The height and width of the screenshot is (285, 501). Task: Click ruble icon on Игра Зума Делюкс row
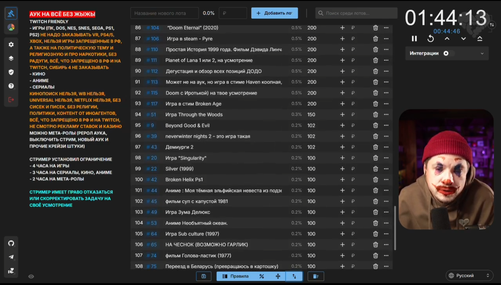[x=353, y=212]
